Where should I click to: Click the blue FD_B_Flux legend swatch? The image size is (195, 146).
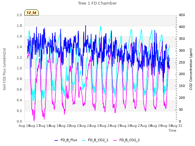[56, 141]
